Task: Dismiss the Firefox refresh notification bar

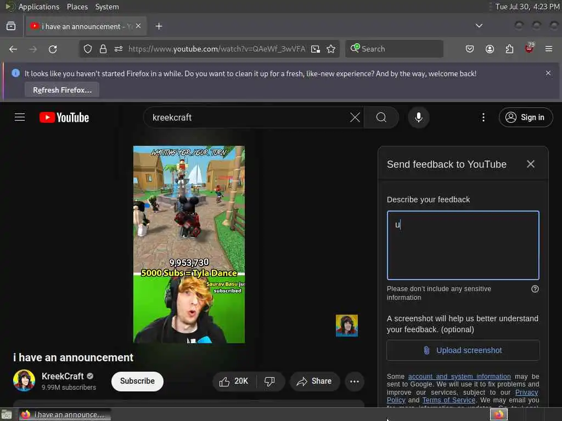Action: pyautogui.click(x=548, y=73)
